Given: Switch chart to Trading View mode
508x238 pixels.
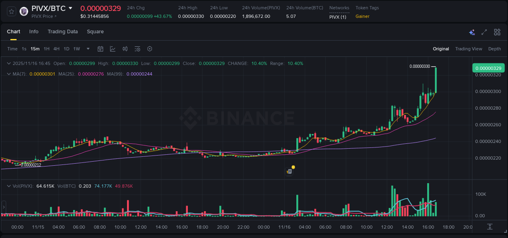Looking at the screenshot, I should [x=469, y=49].
